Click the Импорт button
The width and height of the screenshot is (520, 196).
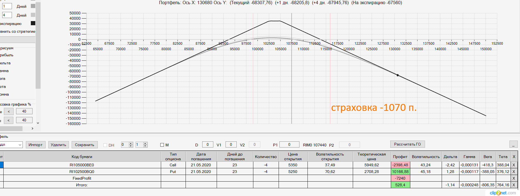click(x=36, y=145)
